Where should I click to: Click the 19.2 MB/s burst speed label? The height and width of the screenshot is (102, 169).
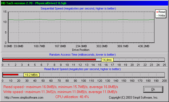coord(32,75)
